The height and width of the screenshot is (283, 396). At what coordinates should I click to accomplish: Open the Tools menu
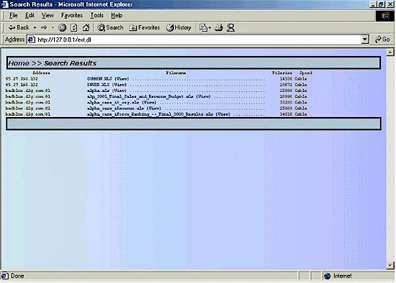[96, 15]
